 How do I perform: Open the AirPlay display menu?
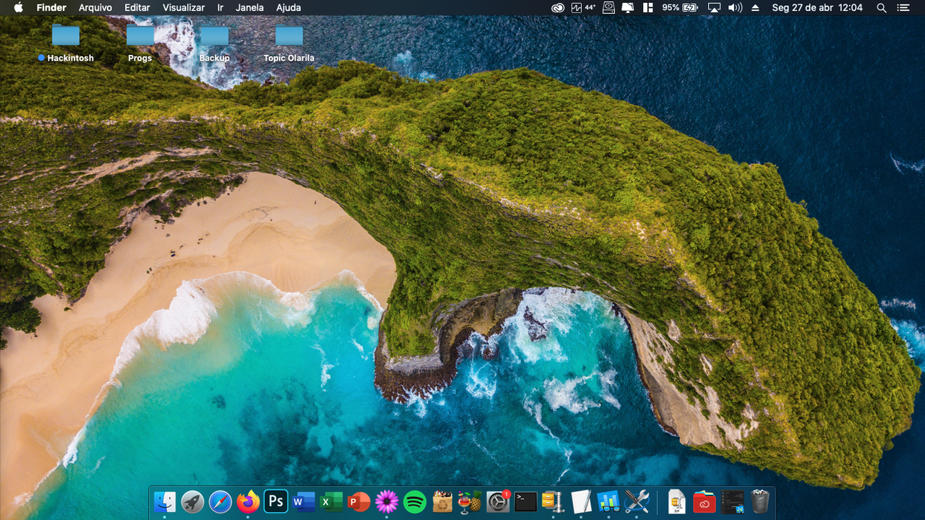tap(714, 7)
